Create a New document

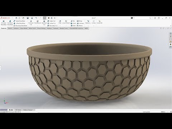click(x=19, y=18)
